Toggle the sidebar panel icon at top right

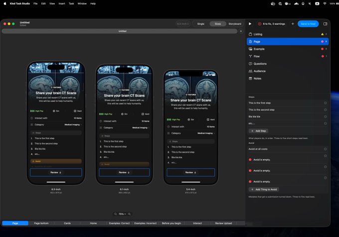[x=325, y=24]
